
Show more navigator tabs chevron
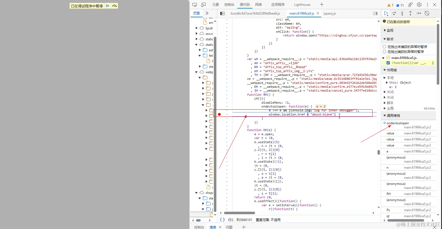[x=207, y=13]
